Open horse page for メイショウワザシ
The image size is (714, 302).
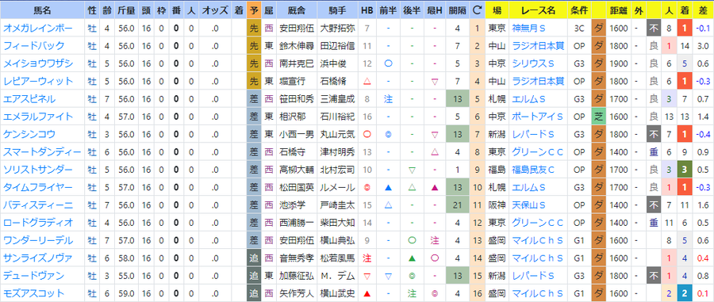38,63
